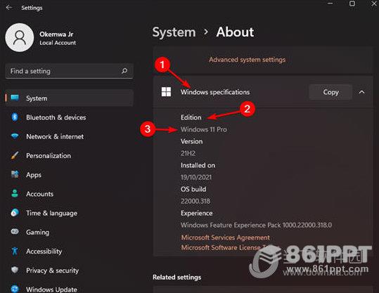Screen dimensions: 379x293
Task: Open Personalization settings label
Action: coord(49,155)
